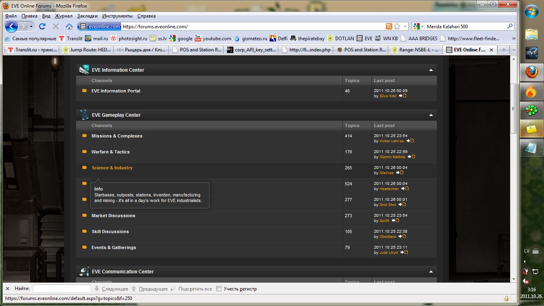544x306 pixels.
Task: Click the Firefox taskbar icon
Action: point(532,72)
